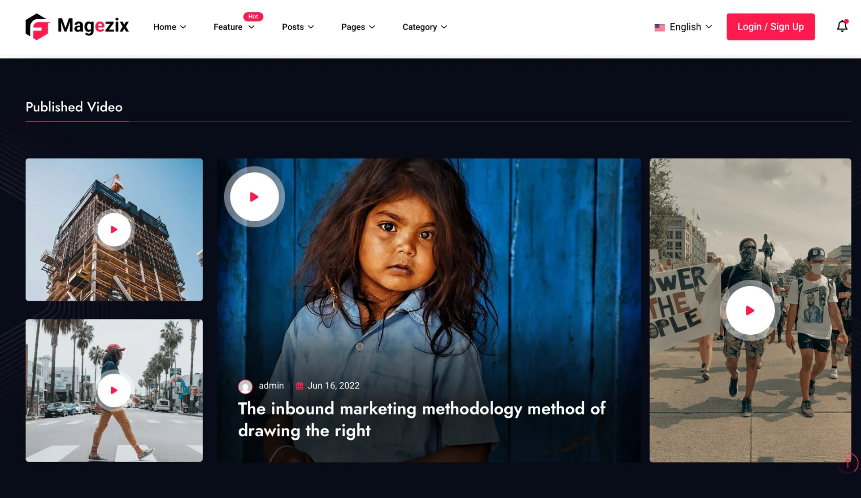The width and height of the screenshot is (861, 498).
Task: Click the Login / Sign Up button
Action: (770, 26)
